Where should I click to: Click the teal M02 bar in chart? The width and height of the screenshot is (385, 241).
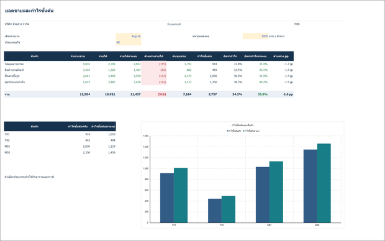[324, 183]
